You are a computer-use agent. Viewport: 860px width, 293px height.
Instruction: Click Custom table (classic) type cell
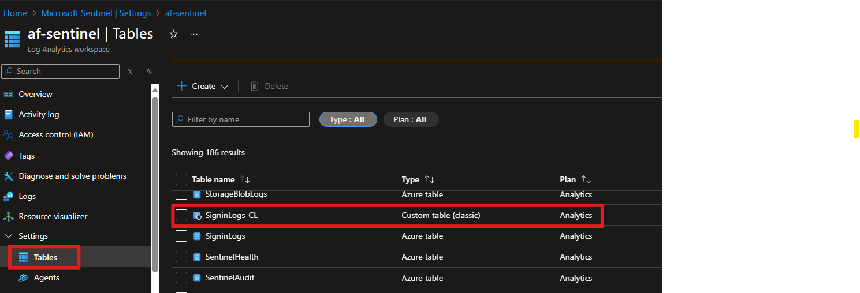pos(441,215)
